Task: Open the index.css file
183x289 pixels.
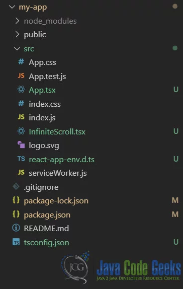Action: click(45, 104)
